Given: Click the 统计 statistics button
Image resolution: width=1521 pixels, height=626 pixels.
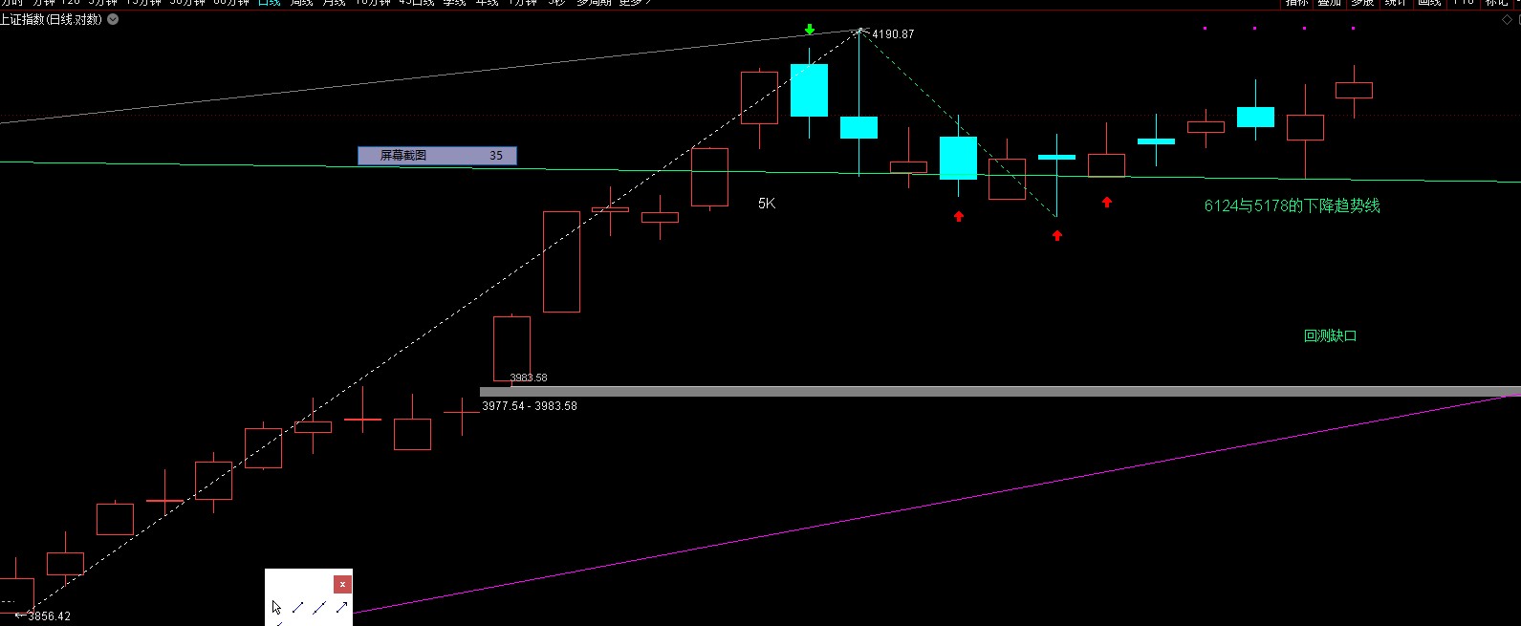Looking at the screenshot, I should [1396, 3].
